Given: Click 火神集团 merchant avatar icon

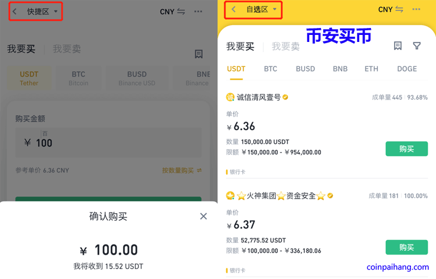Looking at the screenshot, I should (x=230, y=196).
